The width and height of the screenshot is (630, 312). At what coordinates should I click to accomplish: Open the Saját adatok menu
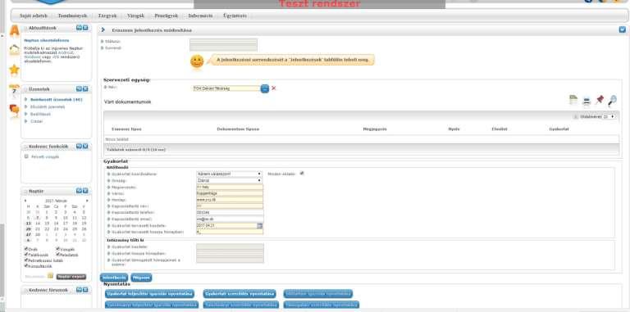(34, 16)
